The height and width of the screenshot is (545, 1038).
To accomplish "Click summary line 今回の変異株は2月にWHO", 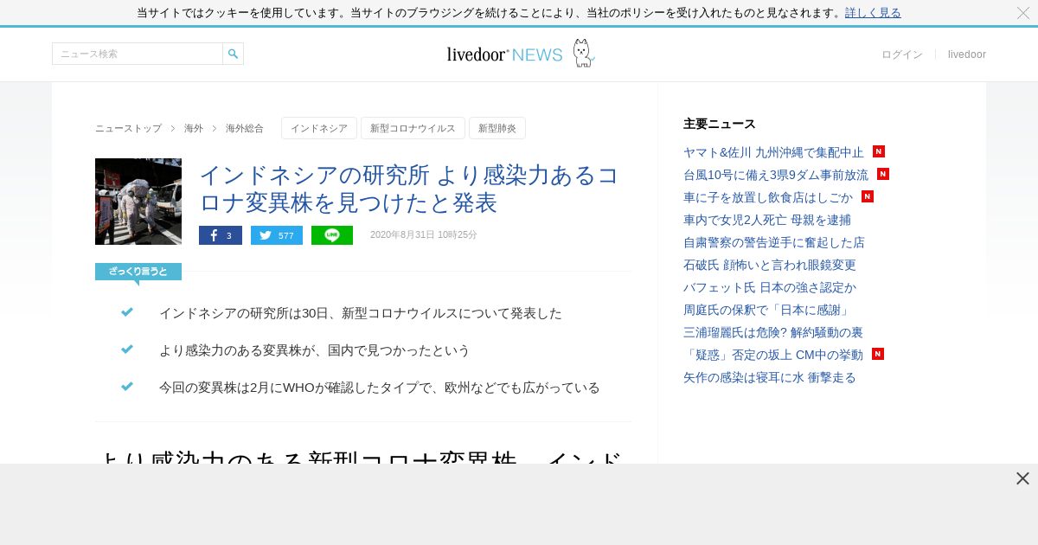I will 380,388.
